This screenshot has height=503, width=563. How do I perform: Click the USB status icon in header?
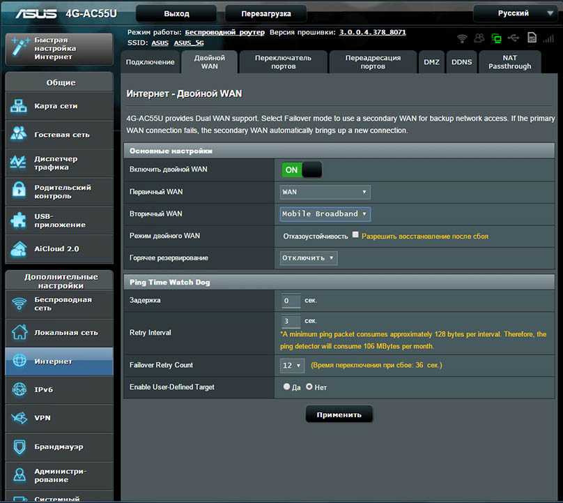pyautogui.click(x=514, y=38)
